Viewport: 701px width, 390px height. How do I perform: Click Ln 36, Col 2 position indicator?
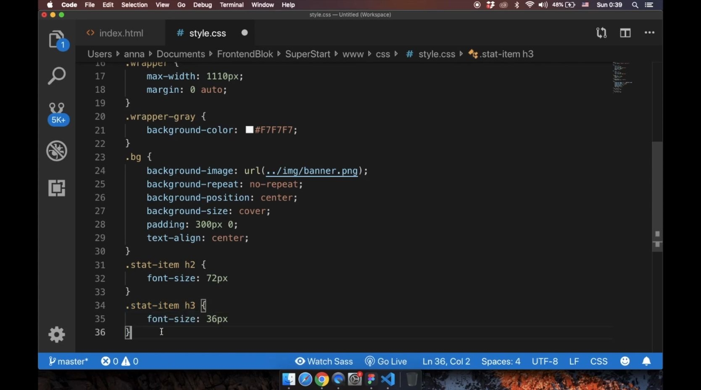[446, 361]
